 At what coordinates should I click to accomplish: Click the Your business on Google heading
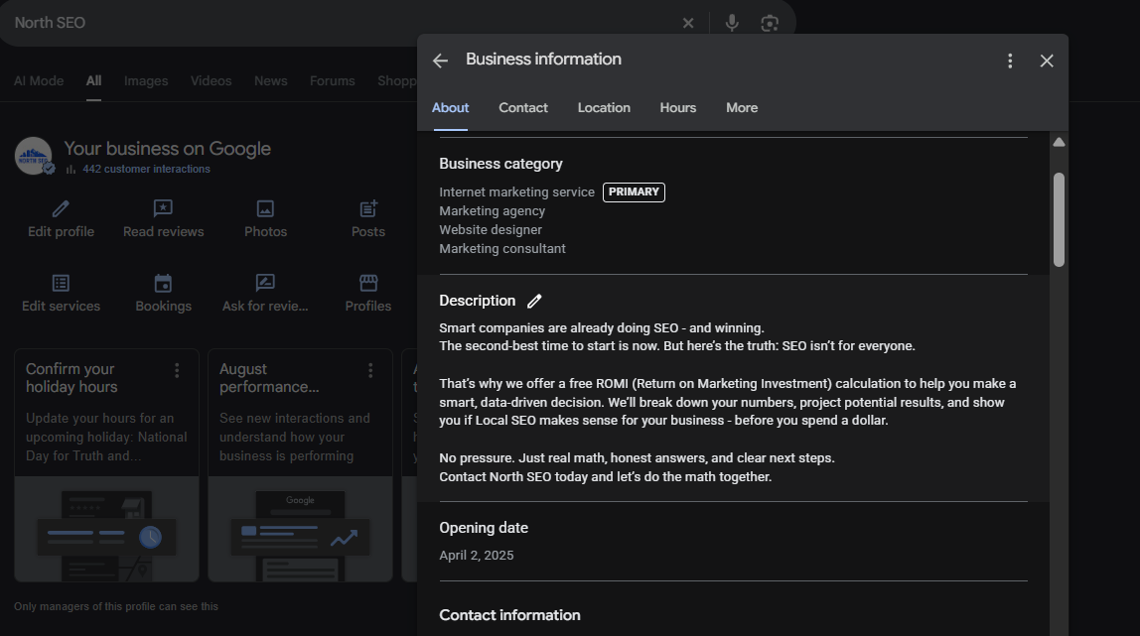click(x=167, y=148)
